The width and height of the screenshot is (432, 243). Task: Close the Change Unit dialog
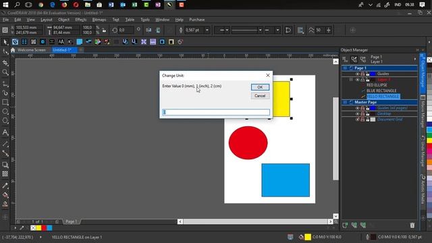pyautogui.click(x=268, y=75)
